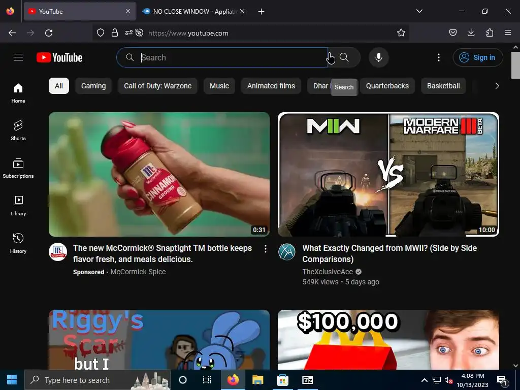Click McCormick channel avatar
This screenshot has width=520, height=390.
click(58, 252)
